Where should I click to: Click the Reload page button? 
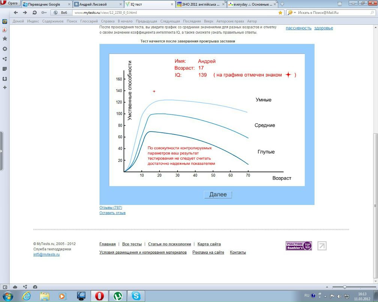34,12
